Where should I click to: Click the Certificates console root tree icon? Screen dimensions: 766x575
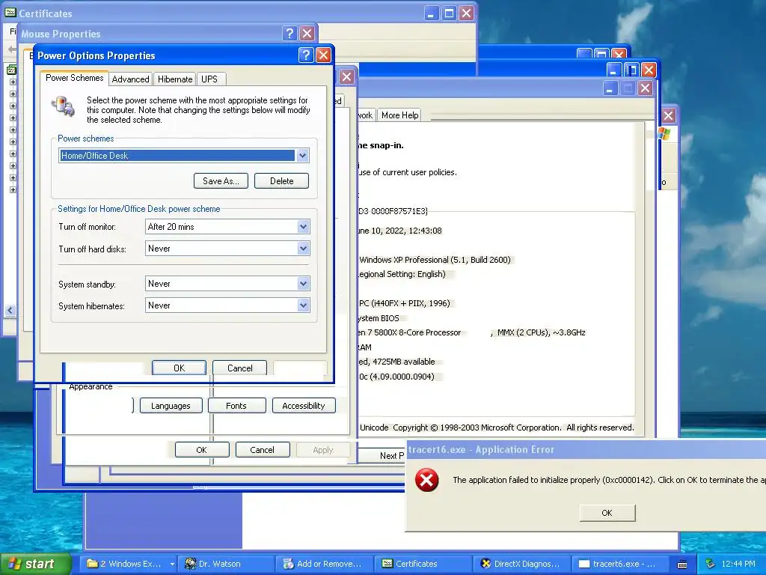coord(11,70)
